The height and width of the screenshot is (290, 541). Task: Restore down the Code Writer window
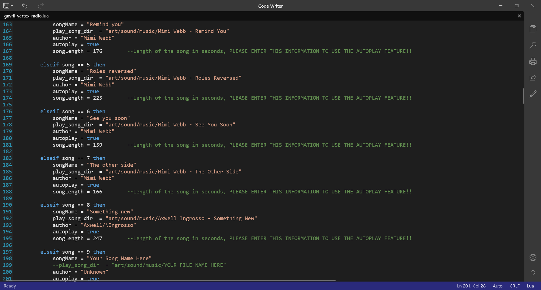(x=517, y=6)
